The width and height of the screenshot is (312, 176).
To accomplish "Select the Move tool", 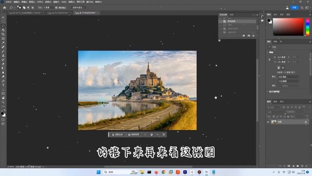I will [x=3, y=18].
